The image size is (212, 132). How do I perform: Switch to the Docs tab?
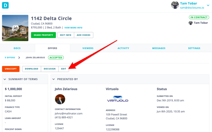(17, 48)
